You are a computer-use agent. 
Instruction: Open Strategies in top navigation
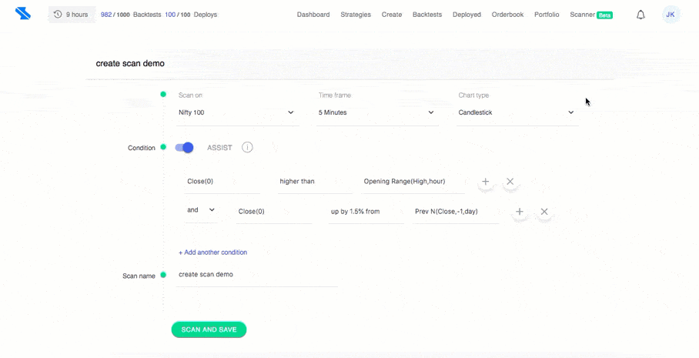[356, 15]
